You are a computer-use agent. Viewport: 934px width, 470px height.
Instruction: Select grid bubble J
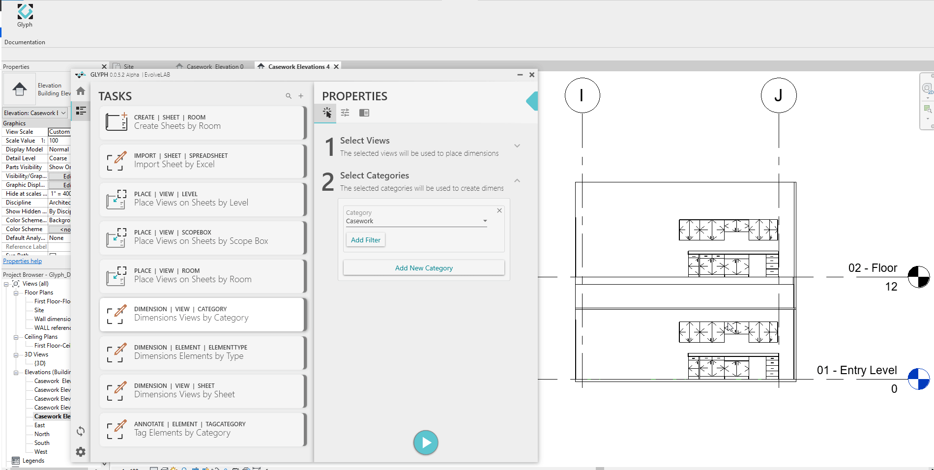pos(779,95)
